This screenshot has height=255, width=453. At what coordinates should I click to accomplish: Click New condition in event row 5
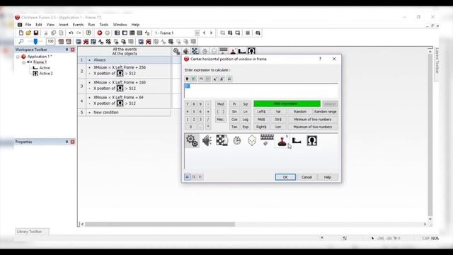106,113
